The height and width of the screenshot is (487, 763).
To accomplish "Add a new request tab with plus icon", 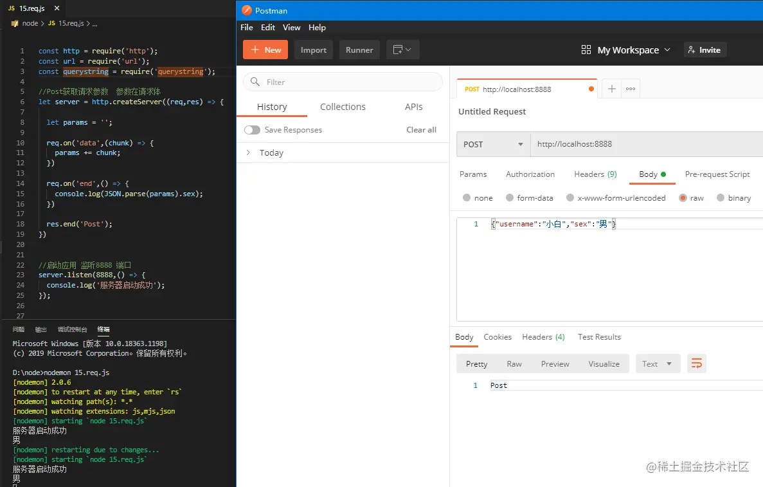I will tap(612, 89).
